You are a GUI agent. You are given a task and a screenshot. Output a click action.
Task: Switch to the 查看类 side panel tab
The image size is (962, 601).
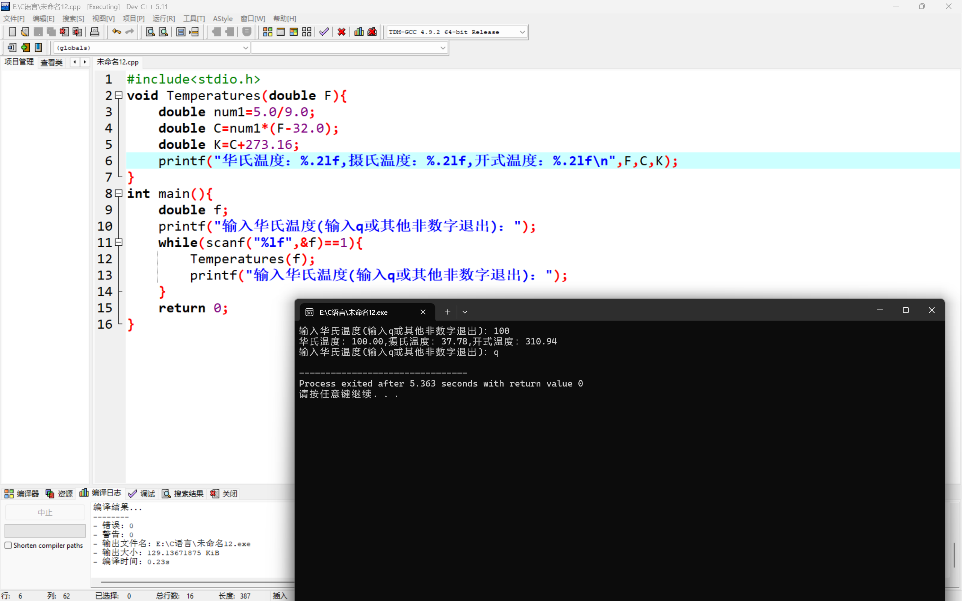[52, 62]
